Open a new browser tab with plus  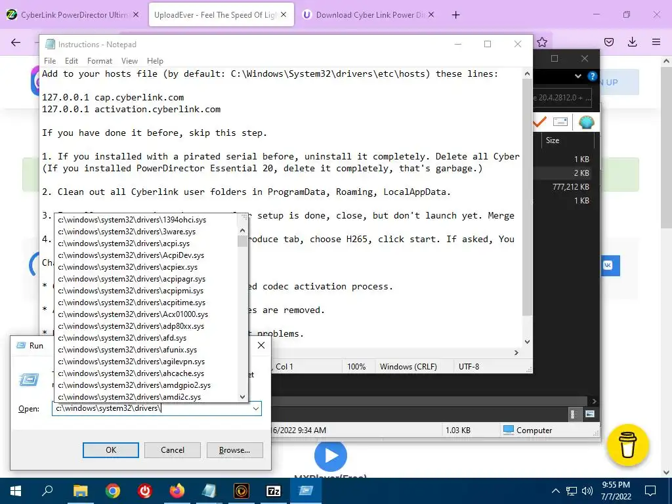[x=455, y=15]
